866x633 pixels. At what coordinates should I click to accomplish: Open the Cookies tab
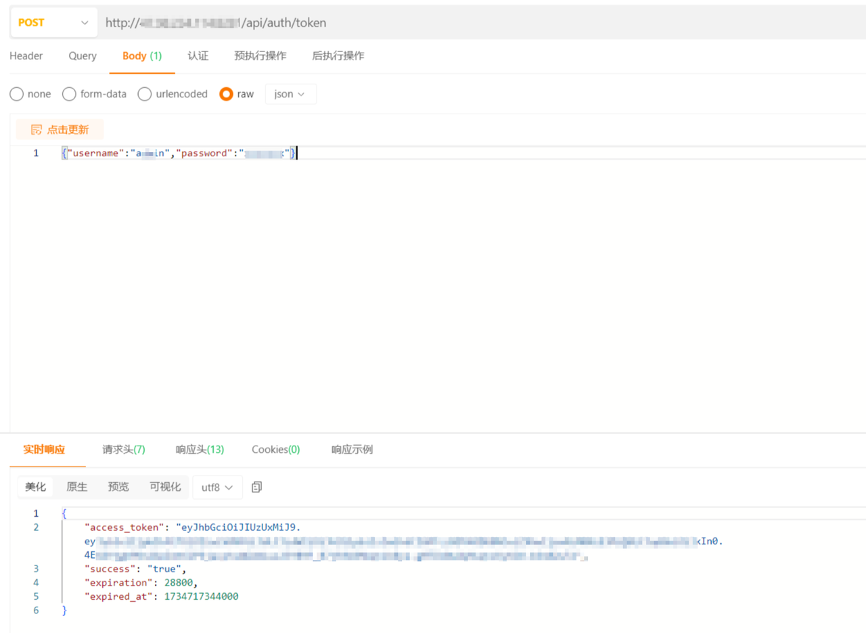click(275, 450)
